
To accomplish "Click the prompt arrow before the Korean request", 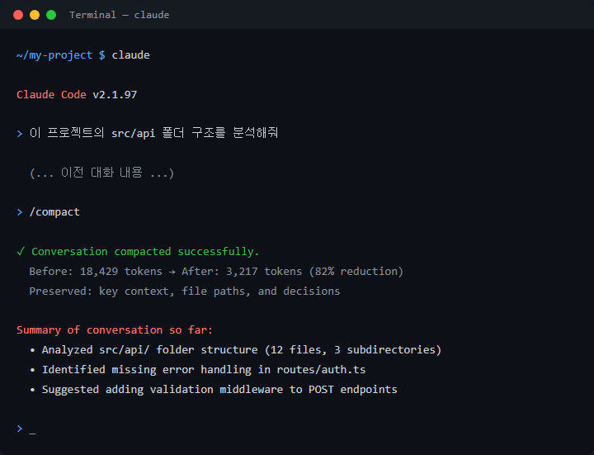I will [x=20, y=134].
